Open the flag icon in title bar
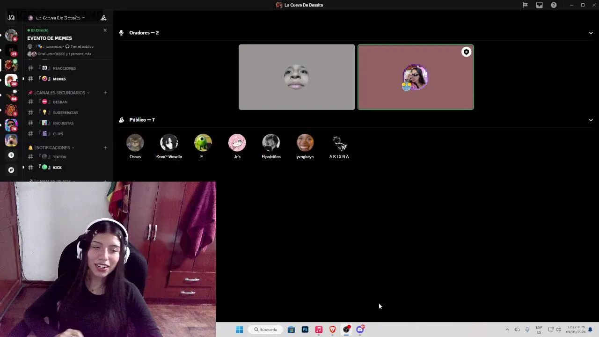Screen dimensions: 599x337 525,5
